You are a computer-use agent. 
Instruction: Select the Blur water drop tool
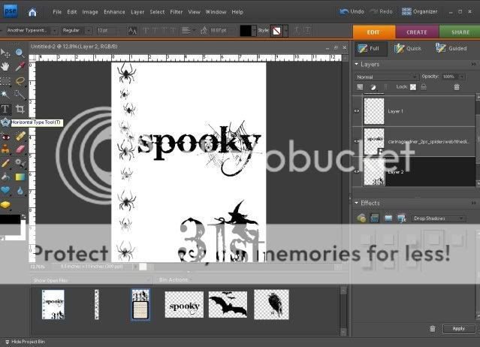pos(20,191)
